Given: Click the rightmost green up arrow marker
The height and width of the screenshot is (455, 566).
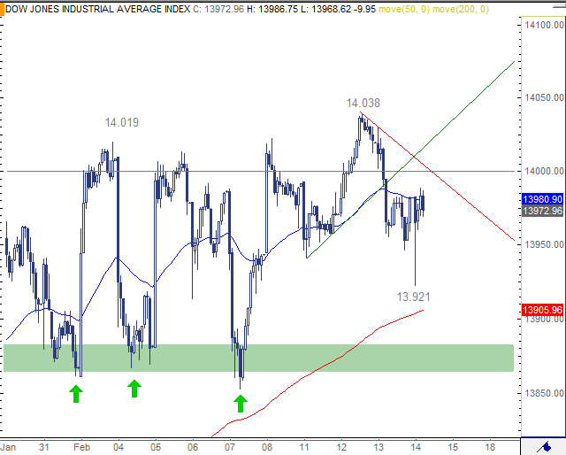Looking at the screenshot, I should click(x=240, y=404).
